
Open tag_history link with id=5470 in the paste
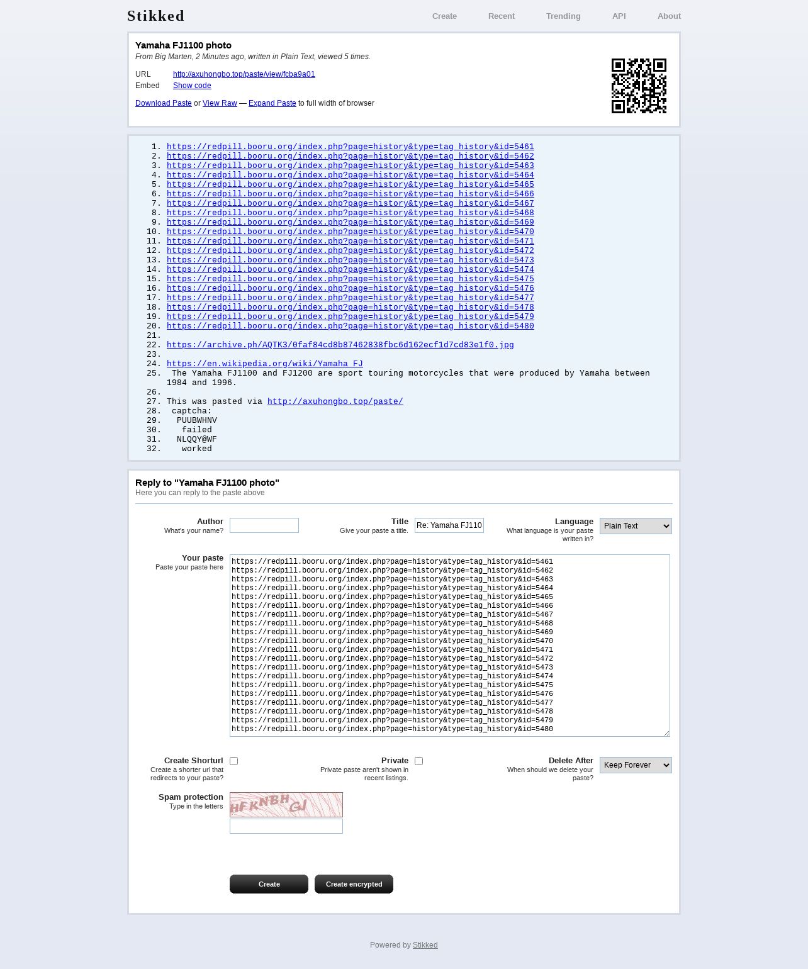pos(351,232)
